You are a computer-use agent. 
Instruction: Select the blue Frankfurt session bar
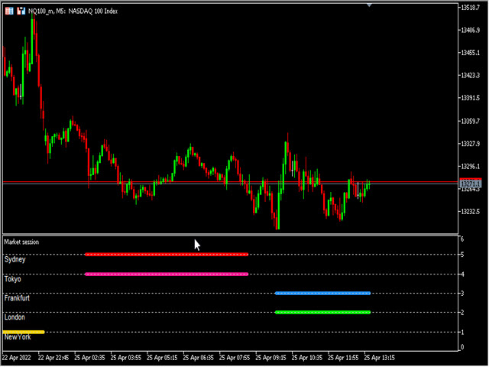(x=322, y=294)
